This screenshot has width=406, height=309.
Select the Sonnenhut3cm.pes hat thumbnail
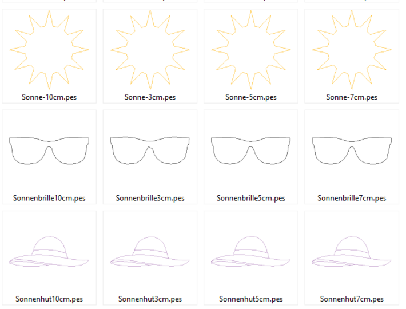click(x=150, y=251)
